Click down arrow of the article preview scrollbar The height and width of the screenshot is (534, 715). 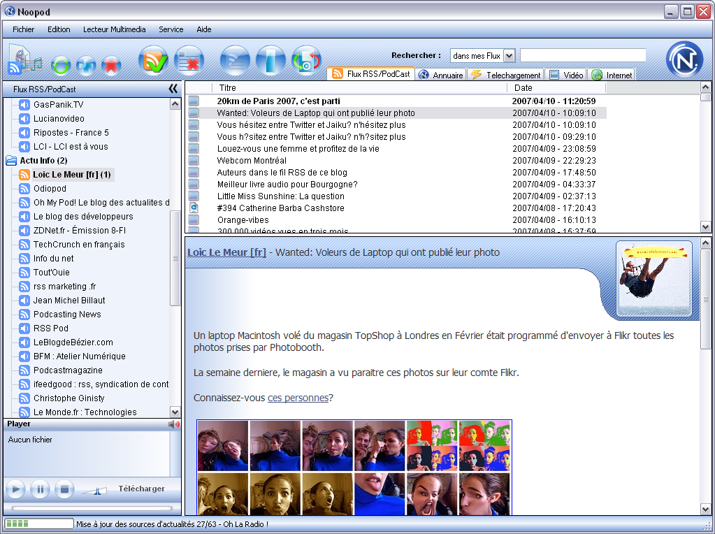click(705, 509)
